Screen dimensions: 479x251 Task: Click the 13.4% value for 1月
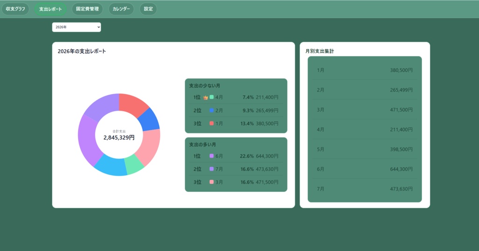pyautogui.click(x=247, y=124)
